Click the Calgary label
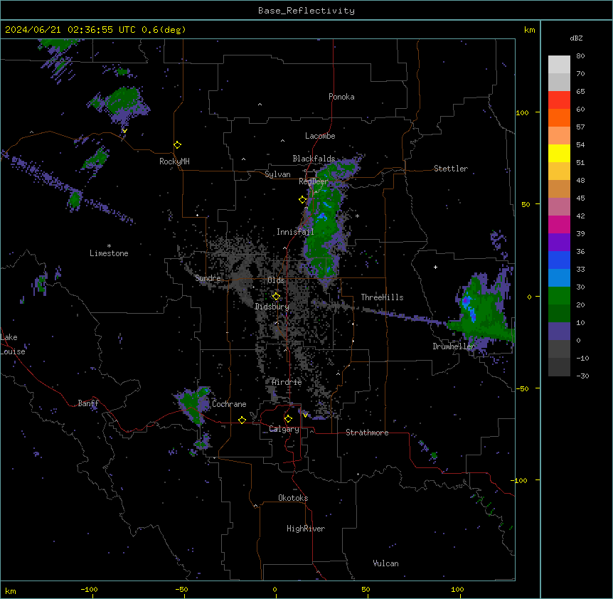 (x=284, y=429)
